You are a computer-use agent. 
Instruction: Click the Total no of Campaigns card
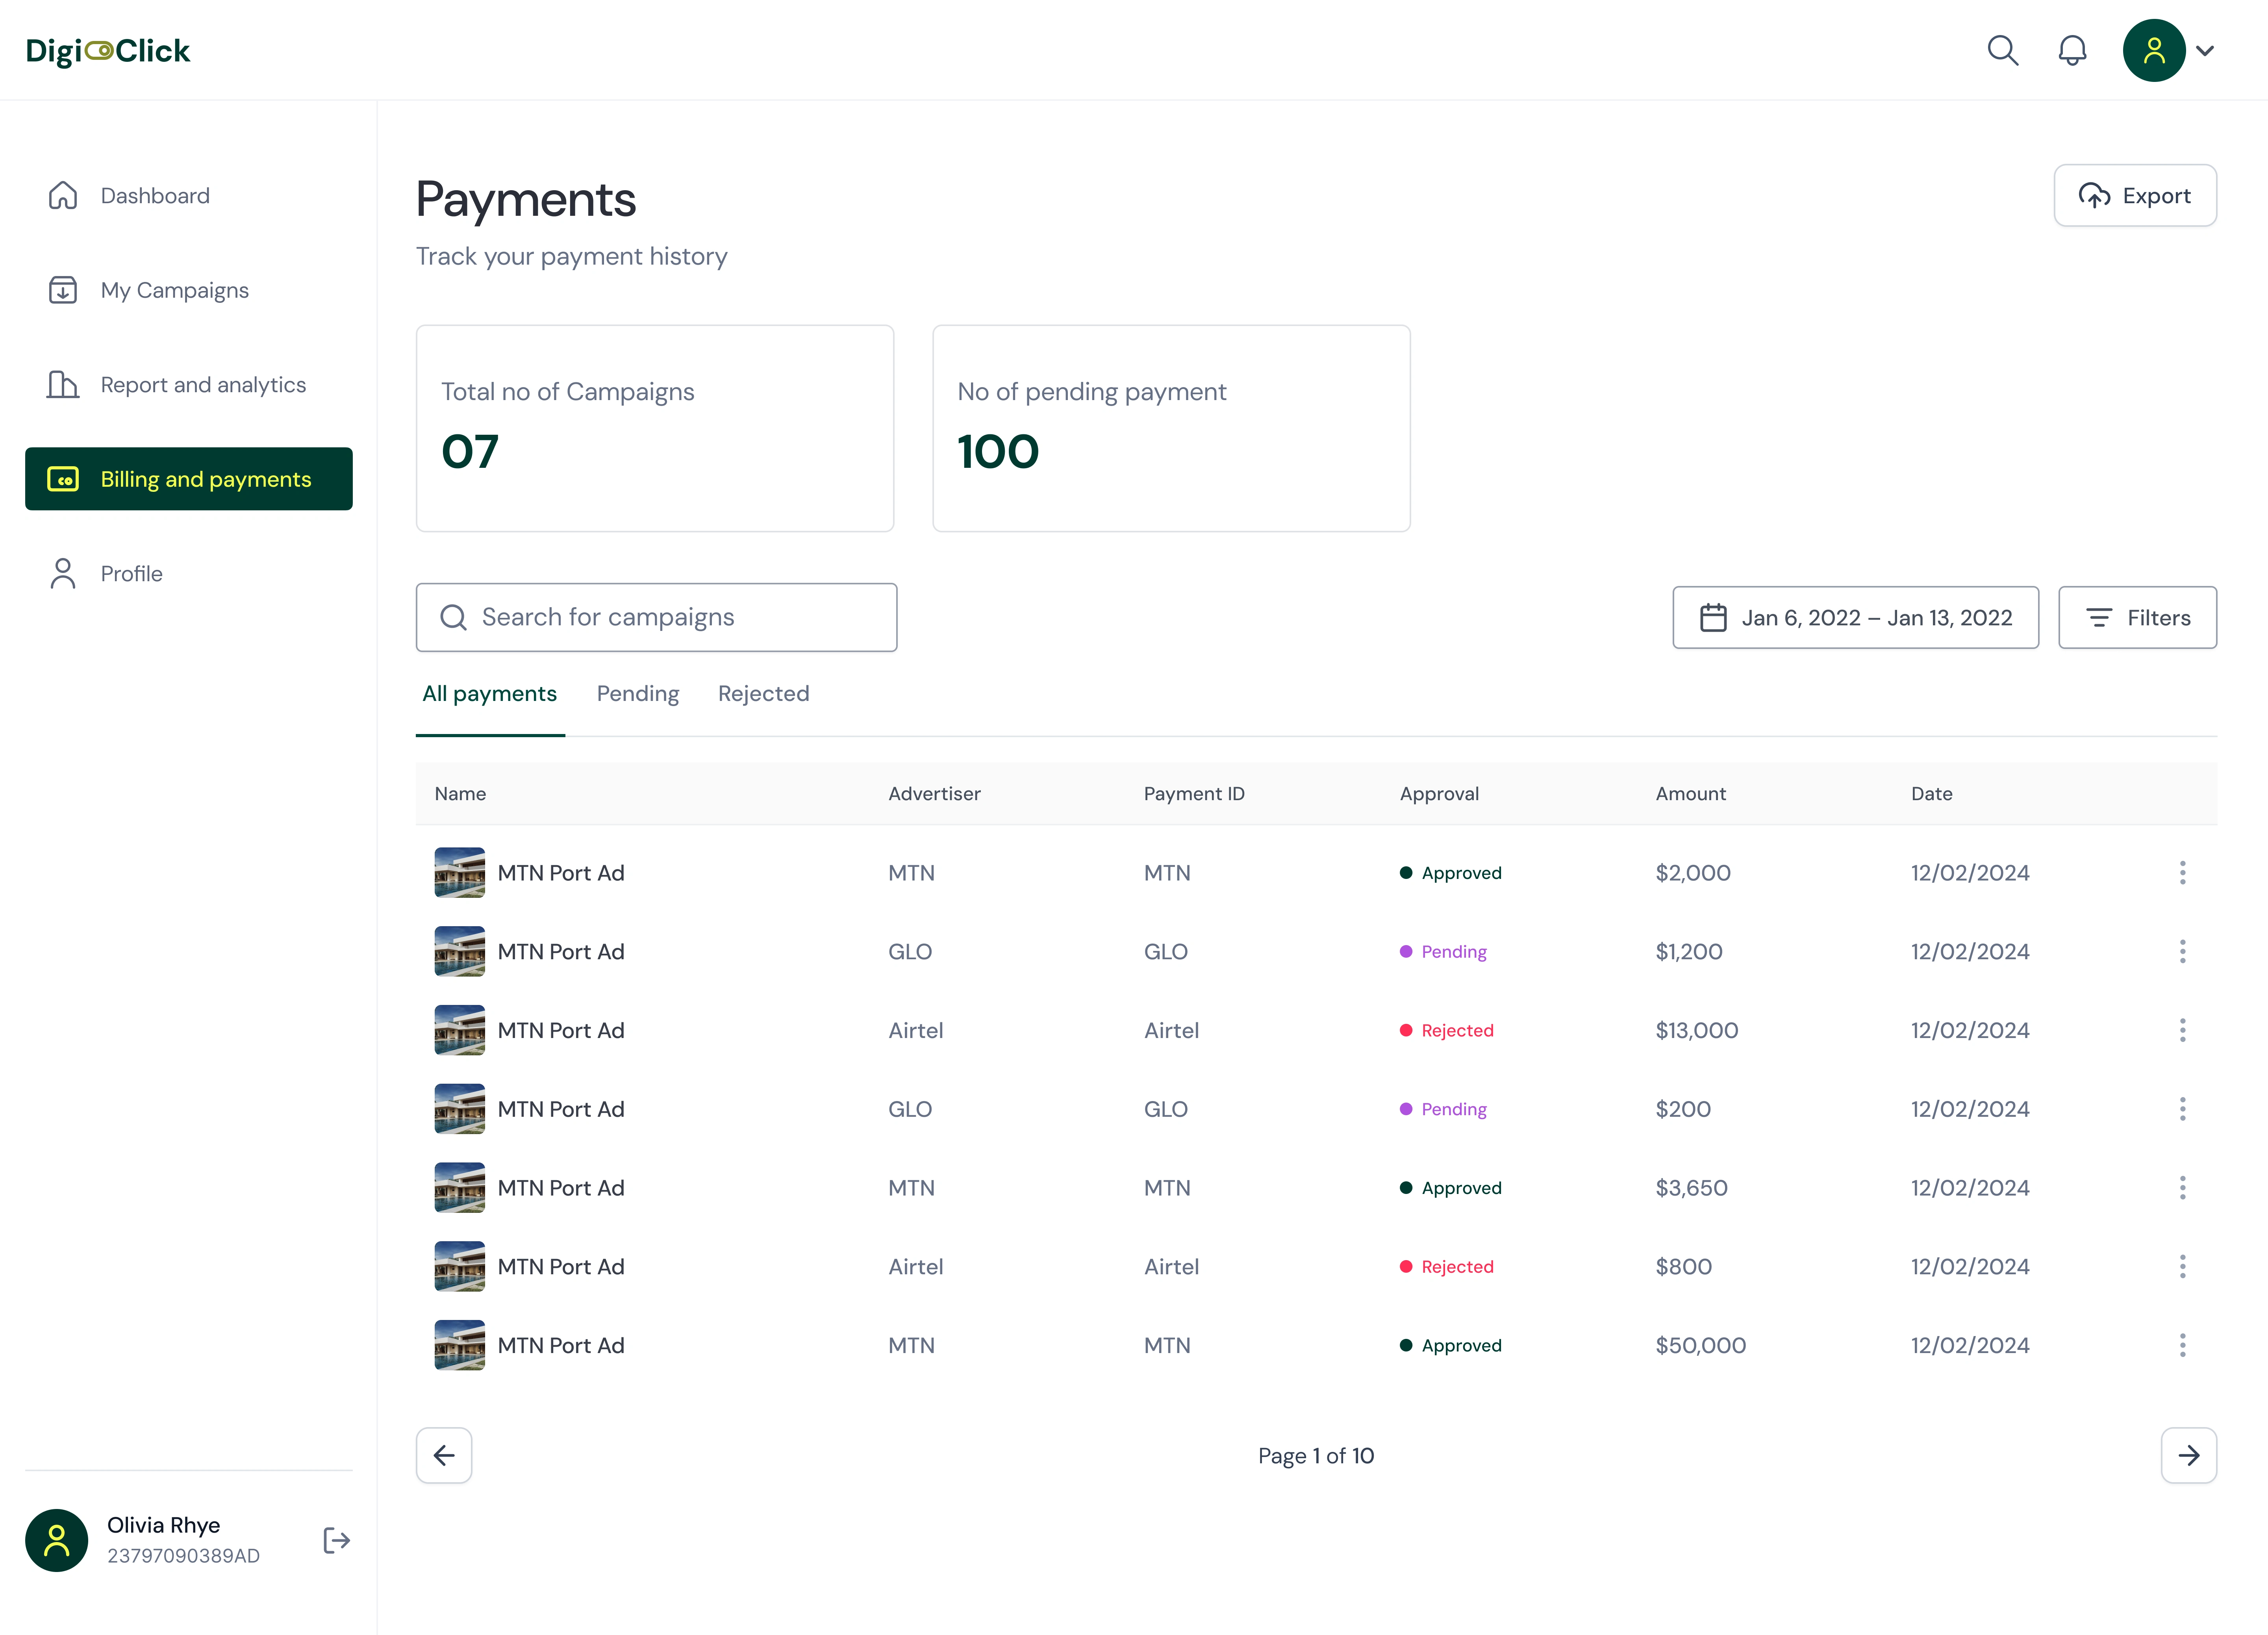point(655,428)
